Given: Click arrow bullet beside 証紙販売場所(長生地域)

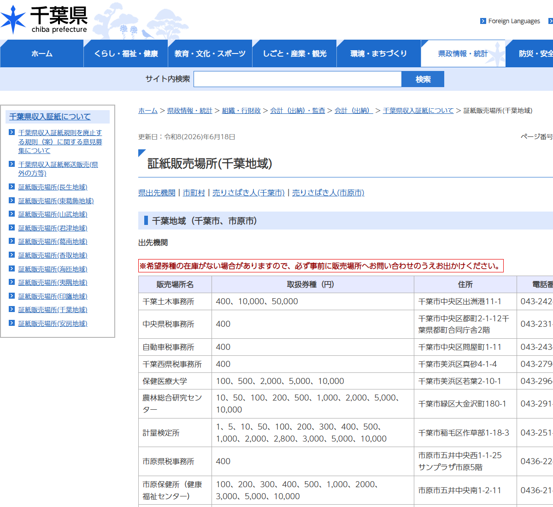Looking at the screenshot, I should (12, 187).
